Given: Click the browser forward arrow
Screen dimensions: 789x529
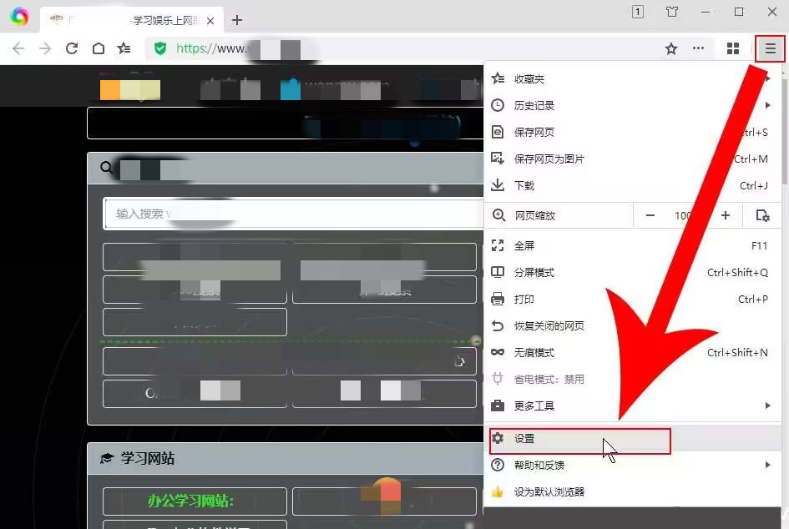Looking at the screenshot, I should coord(45,48).
